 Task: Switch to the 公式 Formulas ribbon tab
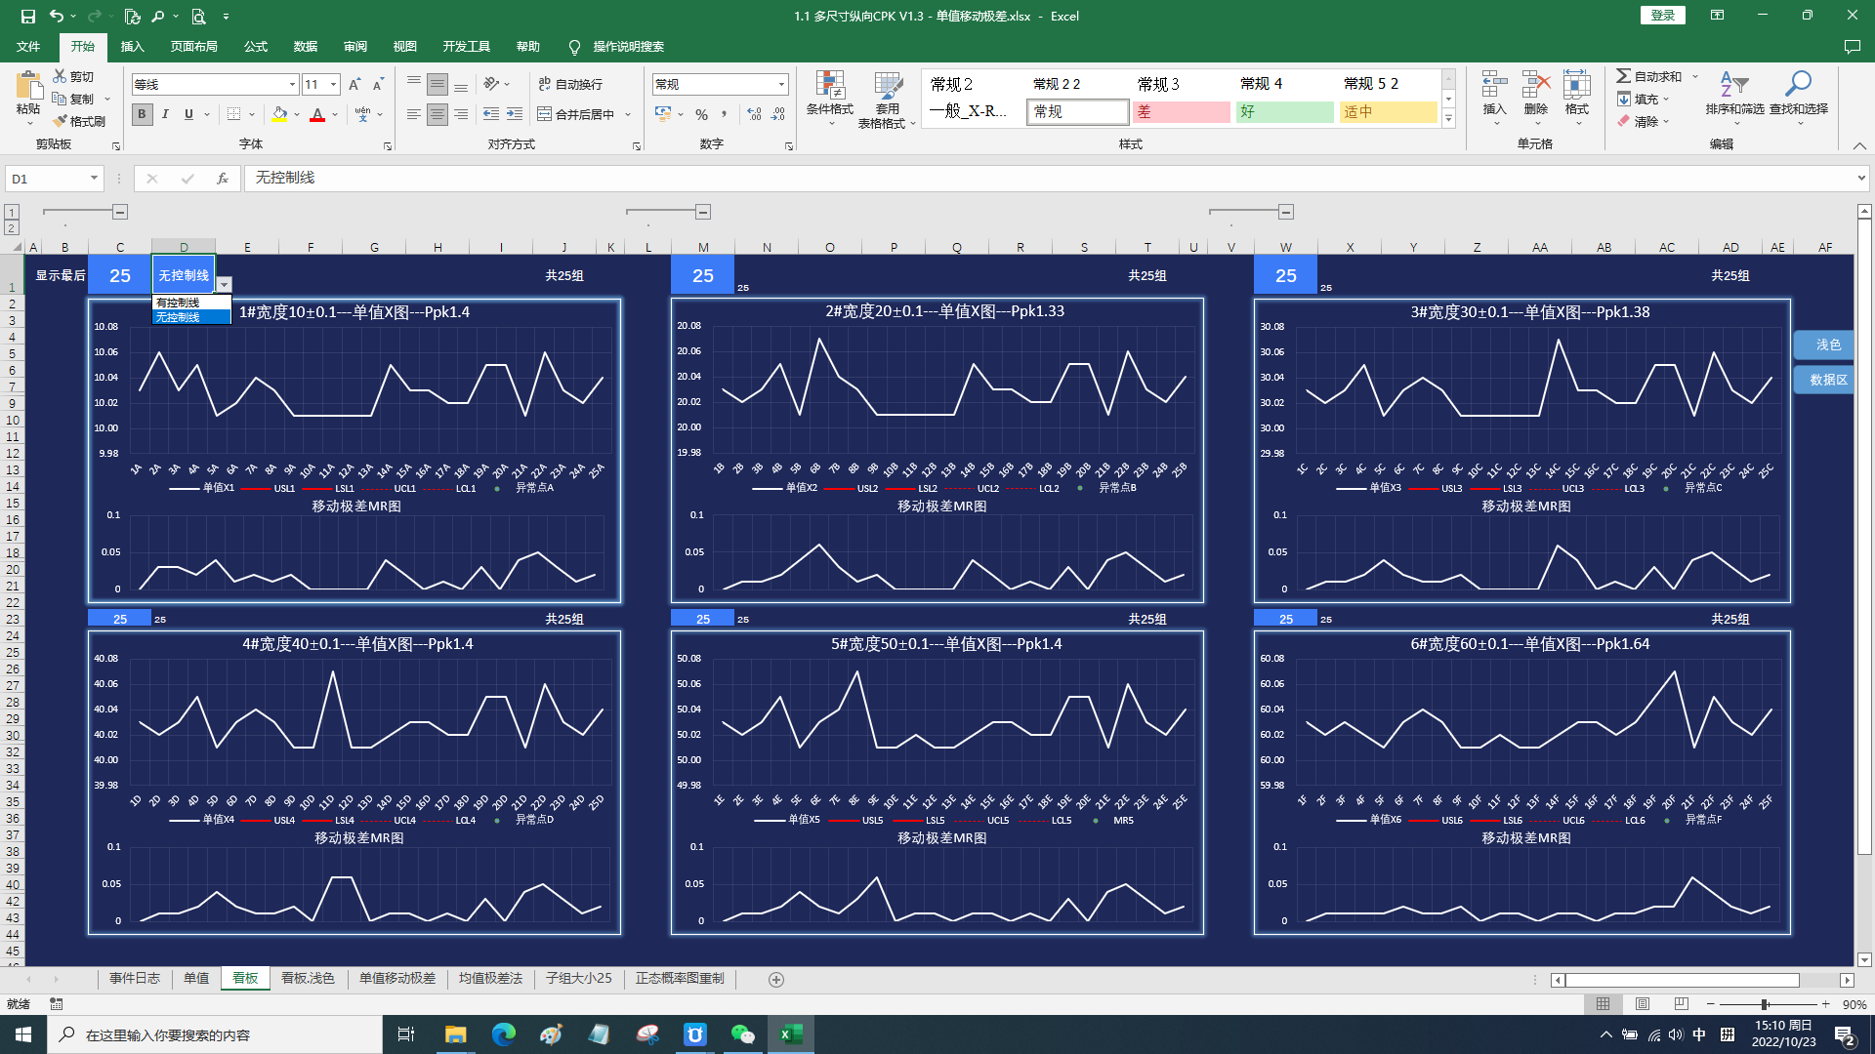click(x=256, y=47)
